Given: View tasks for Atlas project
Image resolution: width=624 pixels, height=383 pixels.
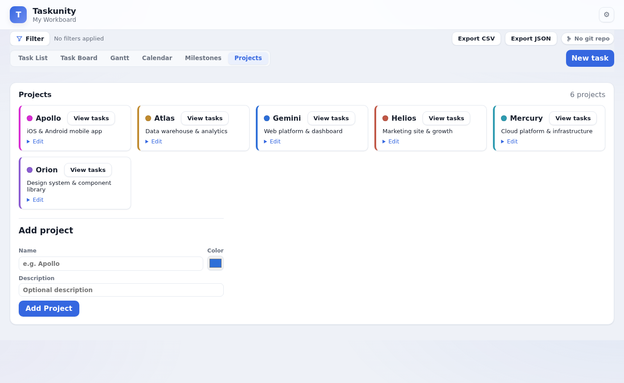Looking at the screenshot, I should pos(205,118).
